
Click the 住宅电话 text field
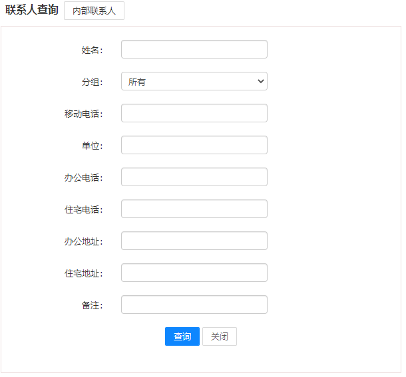[x=194, y=209]
